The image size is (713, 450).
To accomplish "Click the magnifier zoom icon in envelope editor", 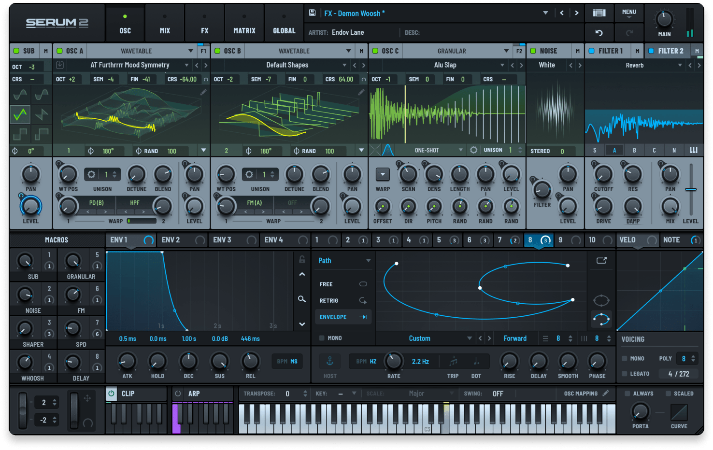I will (x=301, y=299).
